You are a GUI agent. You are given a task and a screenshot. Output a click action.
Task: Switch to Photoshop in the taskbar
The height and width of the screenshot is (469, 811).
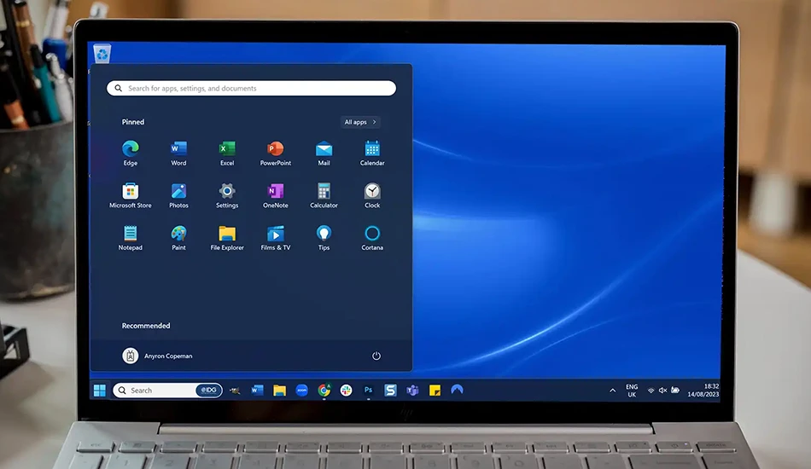[x=368, y=390]
